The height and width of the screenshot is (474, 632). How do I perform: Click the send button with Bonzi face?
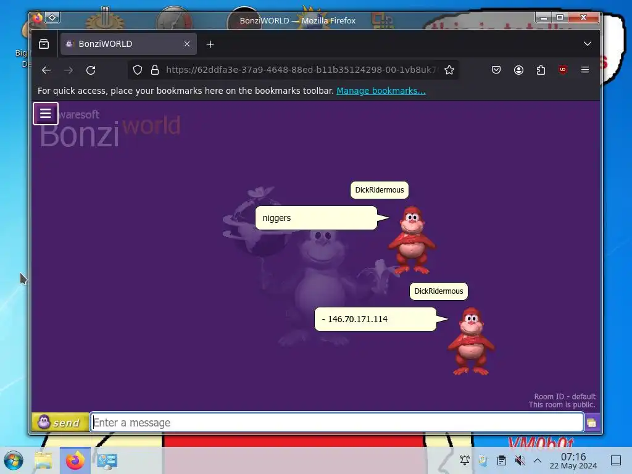click(60, 422)
